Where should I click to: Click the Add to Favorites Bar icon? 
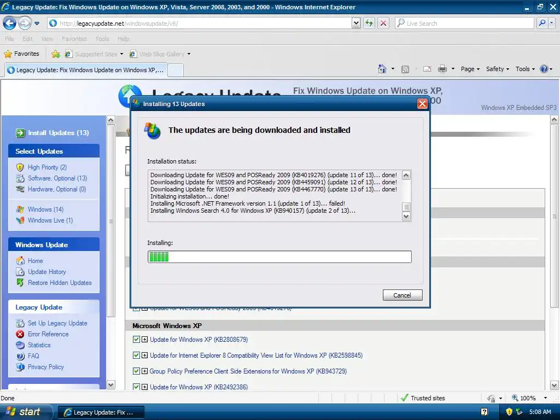coord(55,54)
